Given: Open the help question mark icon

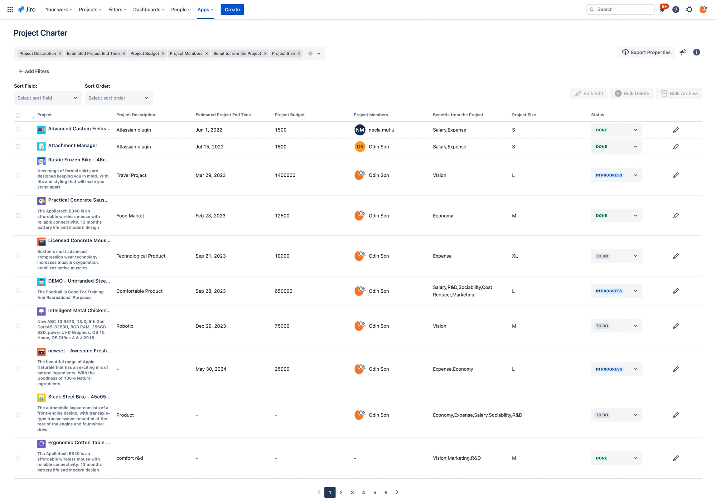Looking at the screenshot, I should coord(676,10).
